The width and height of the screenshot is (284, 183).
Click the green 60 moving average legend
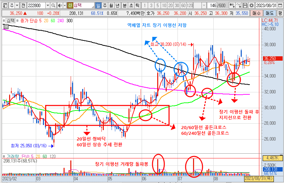[53, 21]
